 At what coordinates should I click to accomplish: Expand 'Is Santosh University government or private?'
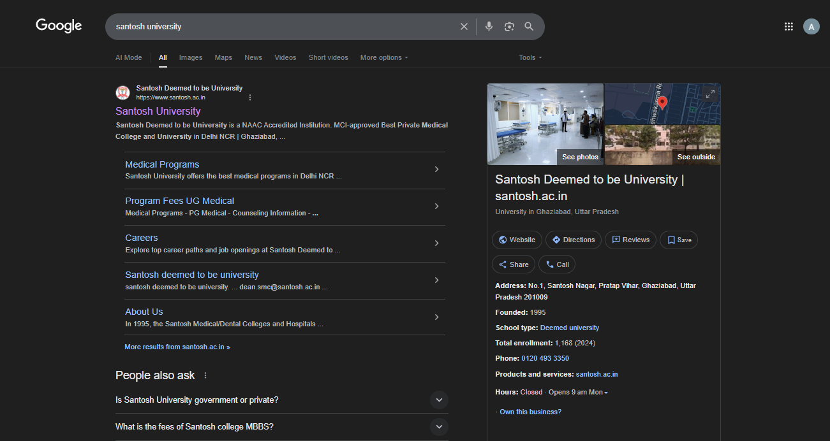click(438, 400)
